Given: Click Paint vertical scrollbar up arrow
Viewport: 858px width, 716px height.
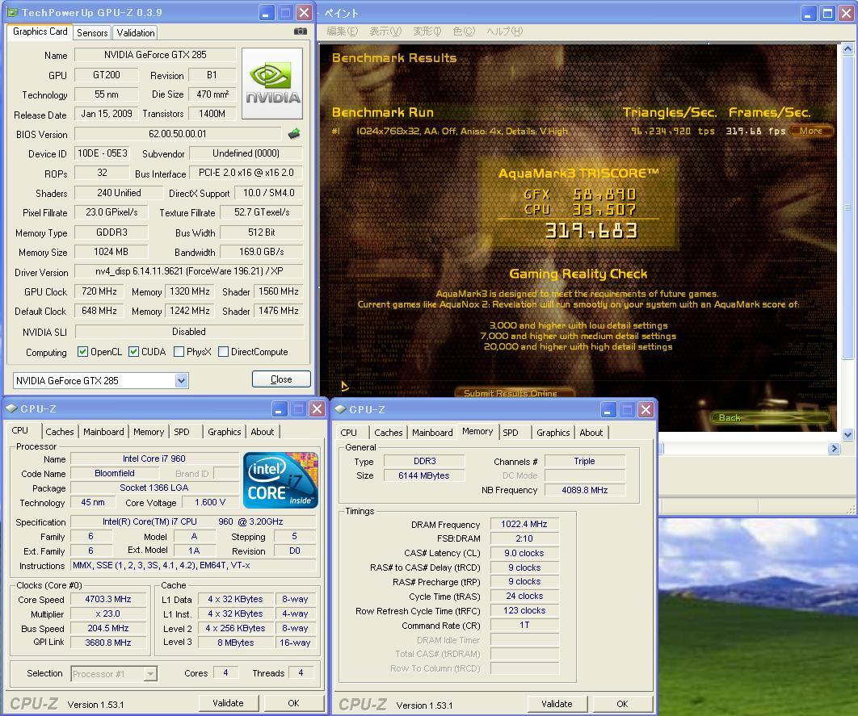Looking at the screenshot, I should [x=847, y=49].
